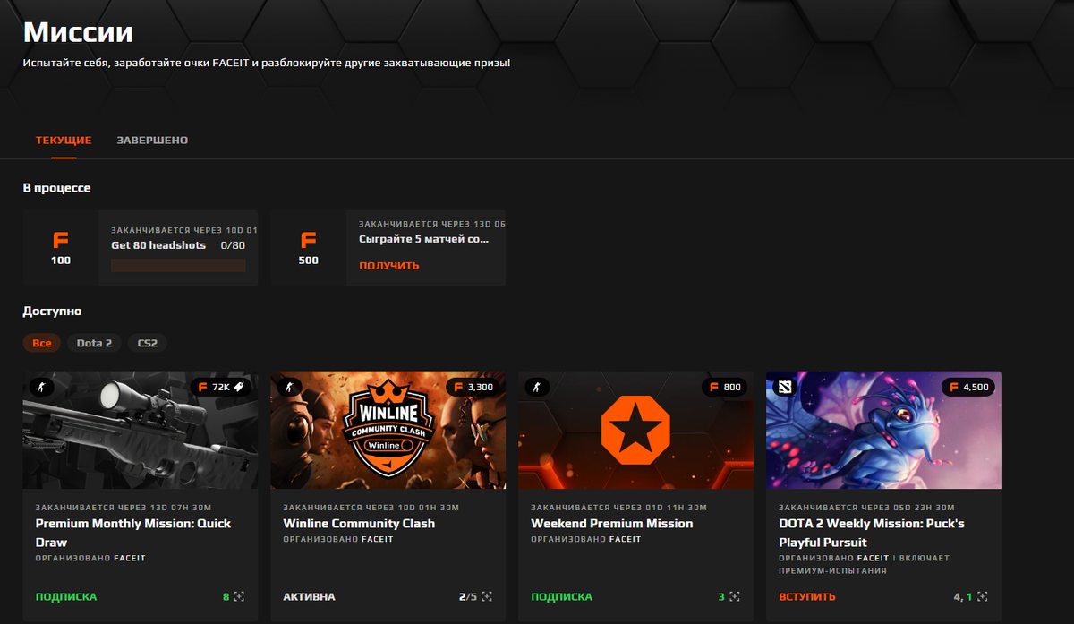Image resolution: width=1074 pixels, height=624 pixels.
Task: Click the CS2 game icon on Weekend Premium card
Action: 536,387
